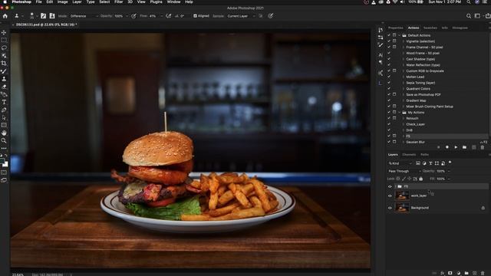The image size is (491, 276).
Task: Filter layers by pixel layers
Action: [x=418, y=163]
